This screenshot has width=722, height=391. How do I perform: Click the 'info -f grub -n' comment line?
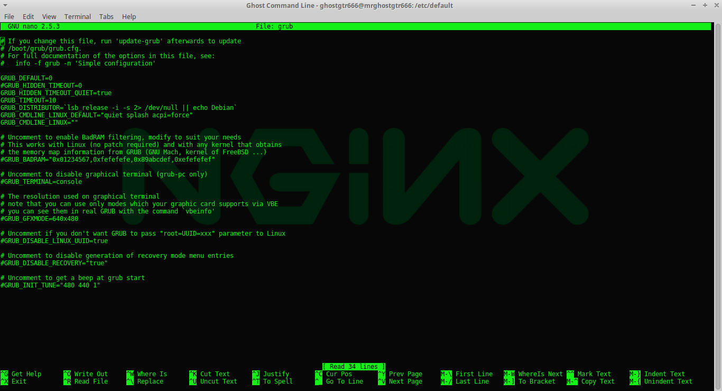pyautogui.click(x=78, y=63)
